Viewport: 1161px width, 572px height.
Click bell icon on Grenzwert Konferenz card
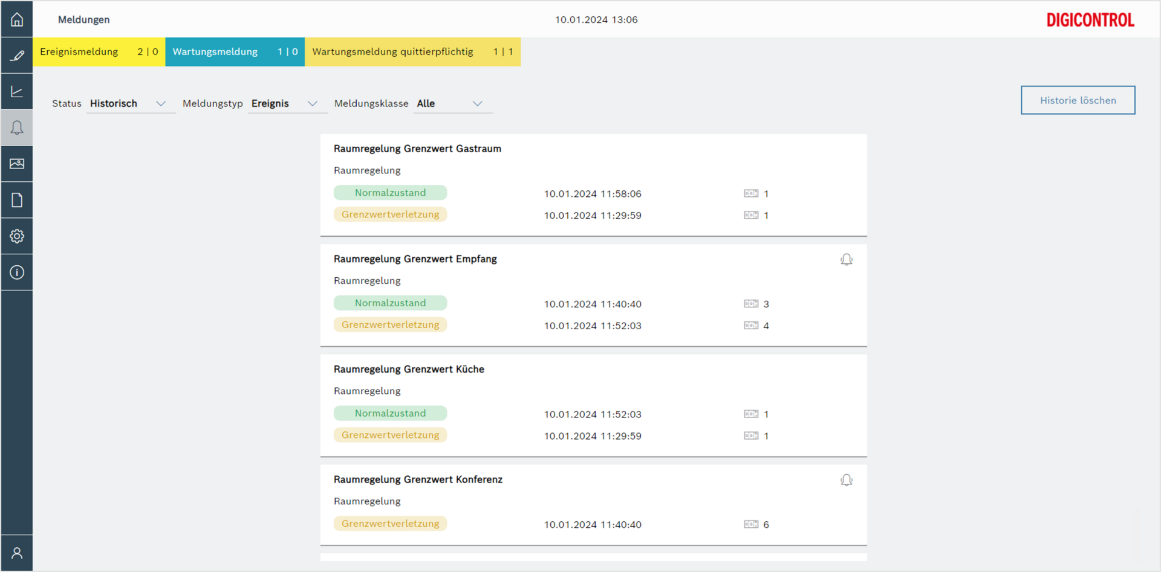tap(846, 480)
